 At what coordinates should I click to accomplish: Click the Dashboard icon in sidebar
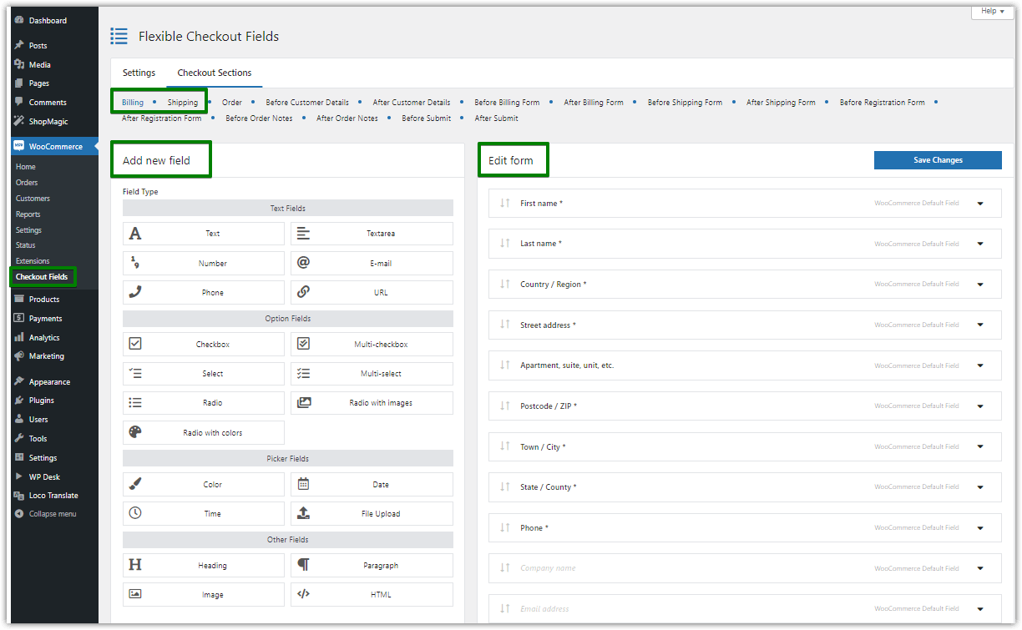[x=19, y=20]
